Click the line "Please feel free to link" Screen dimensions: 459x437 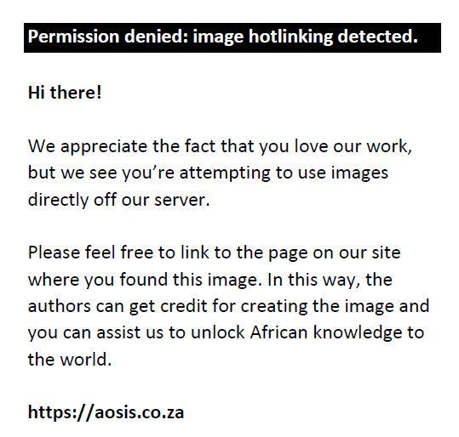[214, 253]
